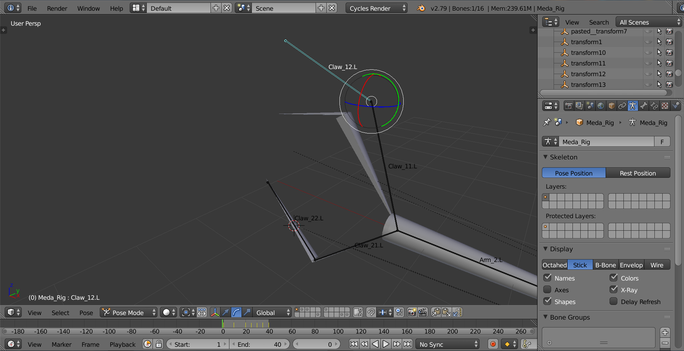Open the Marker menu in timeline
Viewport: 684px width, 351px height.
(62, 344)
